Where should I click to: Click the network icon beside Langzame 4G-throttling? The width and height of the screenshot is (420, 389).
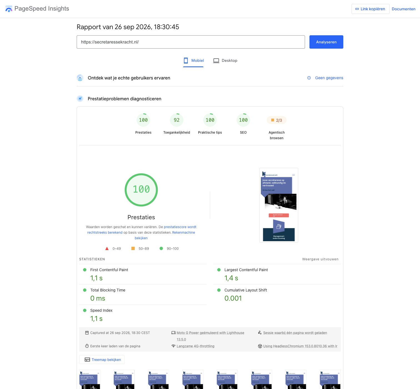pyautogui.click(x=174, y=346)
